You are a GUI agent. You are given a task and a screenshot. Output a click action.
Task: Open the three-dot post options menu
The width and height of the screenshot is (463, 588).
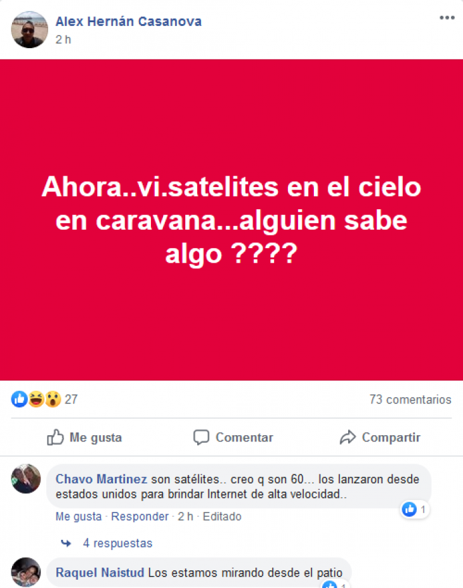pos(447,18)
